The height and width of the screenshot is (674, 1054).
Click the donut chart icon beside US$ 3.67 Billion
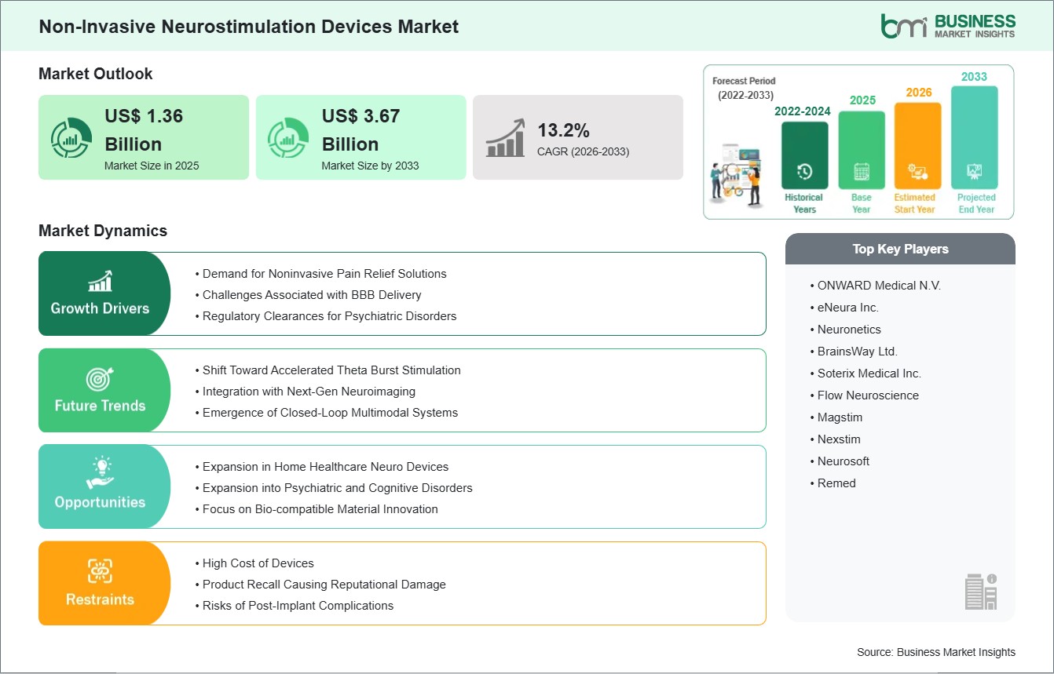pyautogui.click(x=287, y=138)
